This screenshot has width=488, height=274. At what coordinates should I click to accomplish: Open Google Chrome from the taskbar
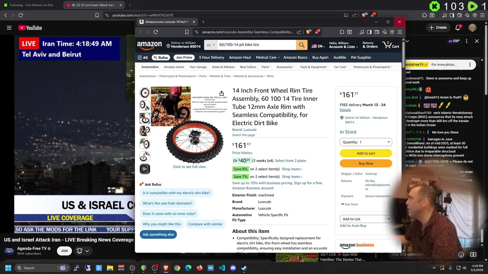(177, 268)
